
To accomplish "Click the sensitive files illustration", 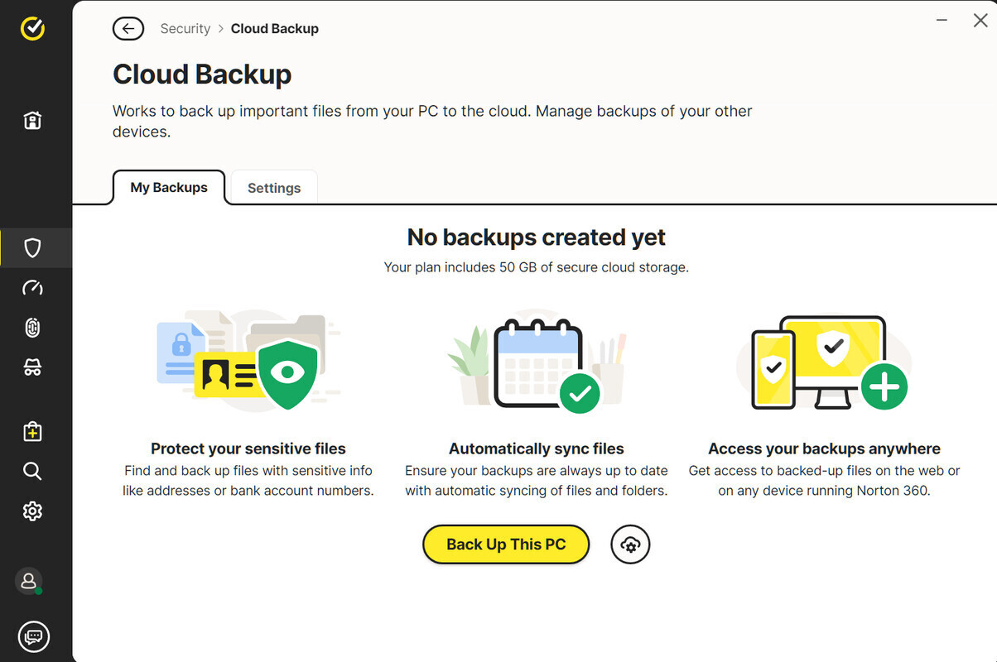I will (x=248, y=362).
